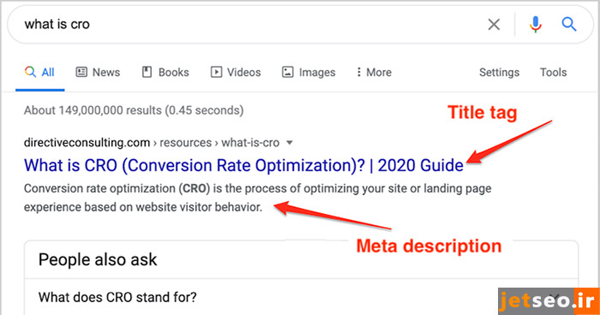The height and width of the screenshot is (315, 600).
Task: Open search Settings
Action: coord(499,72)
